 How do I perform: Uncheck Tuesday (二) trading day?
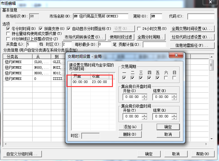click(132, 78)
